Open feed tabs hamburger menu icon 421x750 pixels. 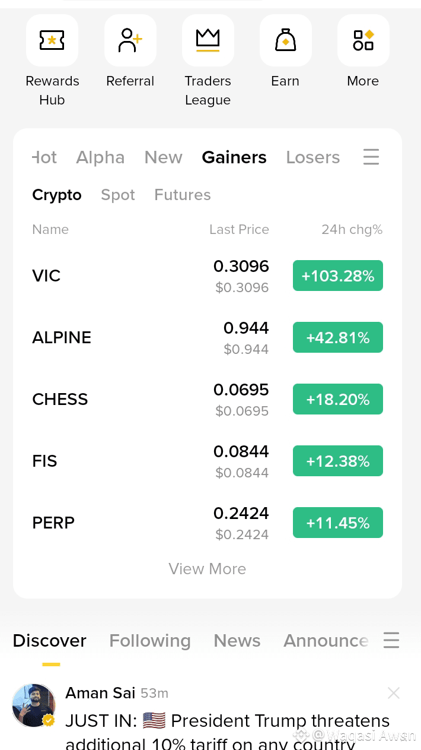(391, 640)
